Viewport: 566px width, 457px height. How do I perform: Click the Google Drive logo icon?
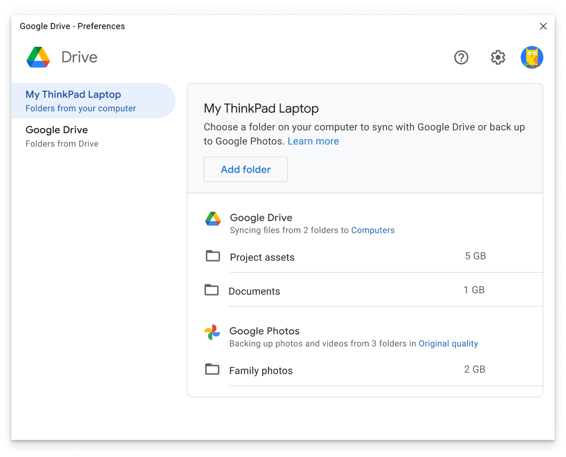39,57
